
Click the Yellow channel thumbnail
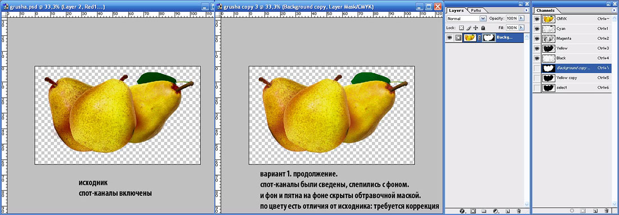pos(548,48)
